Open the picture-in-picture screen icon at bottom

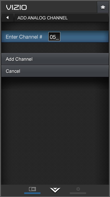32,189
